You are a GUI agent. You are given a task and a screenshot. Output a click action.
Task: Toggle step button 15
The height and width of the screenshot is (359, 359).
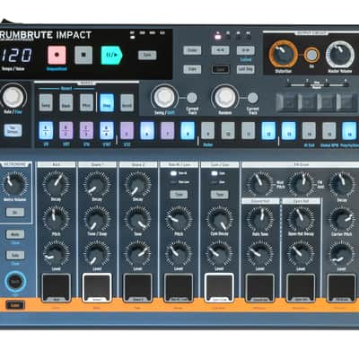[x=329, y=130]
